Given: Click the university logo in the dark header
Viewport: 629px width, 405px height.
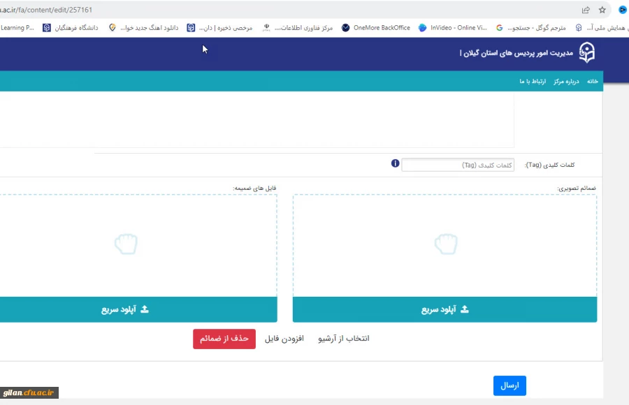Looking at the screenshot, I should click(587, 52).
